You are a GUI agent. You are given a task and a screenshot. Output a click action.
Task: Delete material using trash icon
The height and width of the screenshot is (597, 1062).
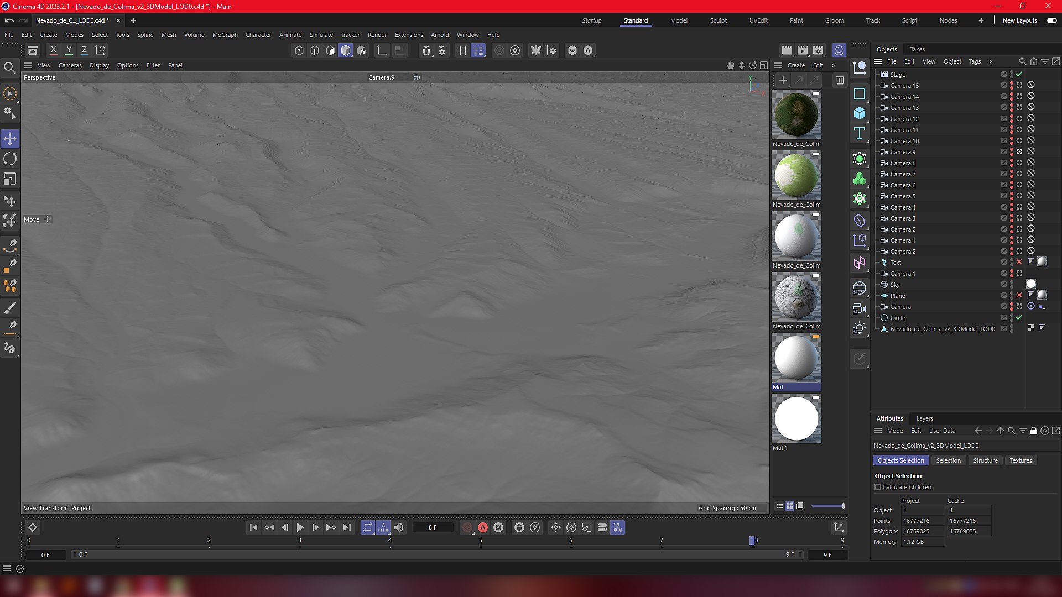(x=840, y=80)
